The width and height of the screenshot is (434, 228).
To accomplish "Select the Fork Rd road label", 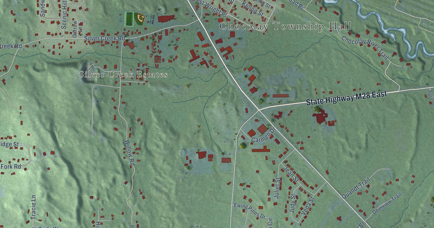I will tap(11, 167).
